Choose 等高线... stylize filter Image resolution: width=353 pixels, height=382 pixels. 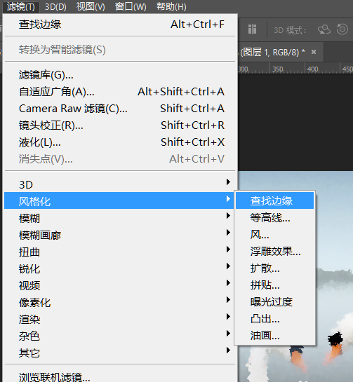pyautogui.click(x=274, y=217)
